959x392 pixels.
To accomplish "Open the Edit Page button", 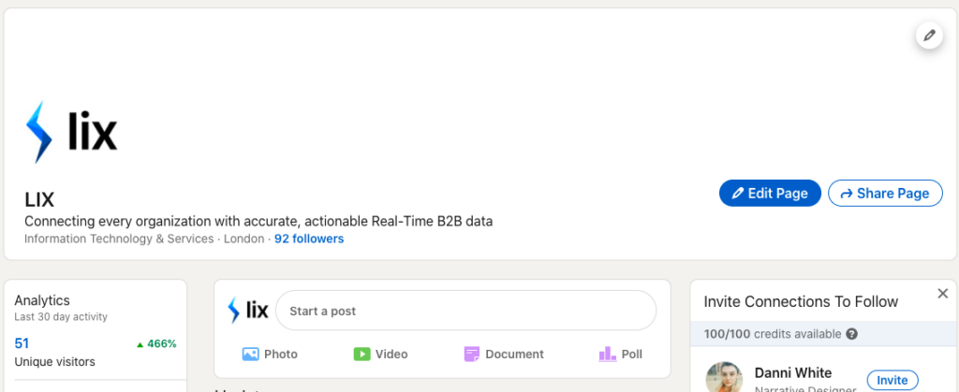I will [x=770, y=194].
